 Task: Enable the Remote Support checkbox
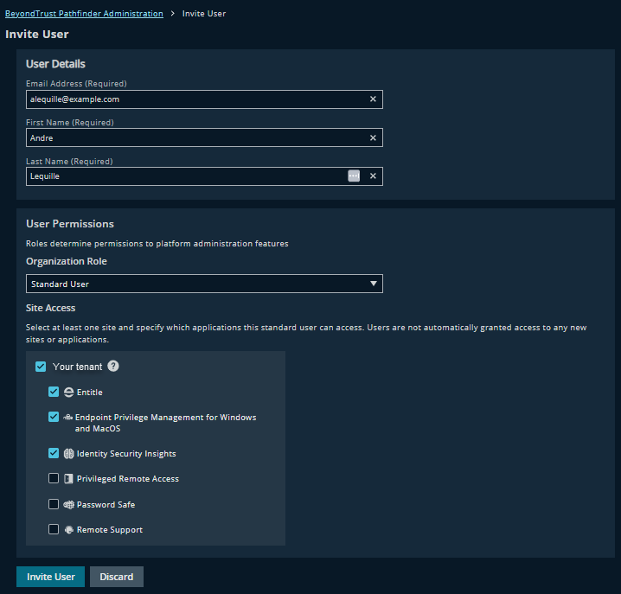tap(54, 529)
